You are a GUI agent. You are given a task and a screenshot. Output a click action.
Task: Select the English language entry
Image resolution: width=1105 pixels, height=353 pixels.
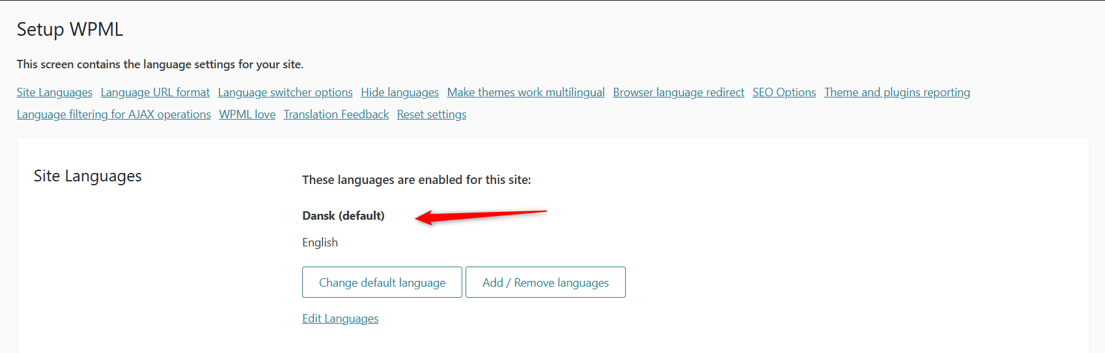point(320,242)
